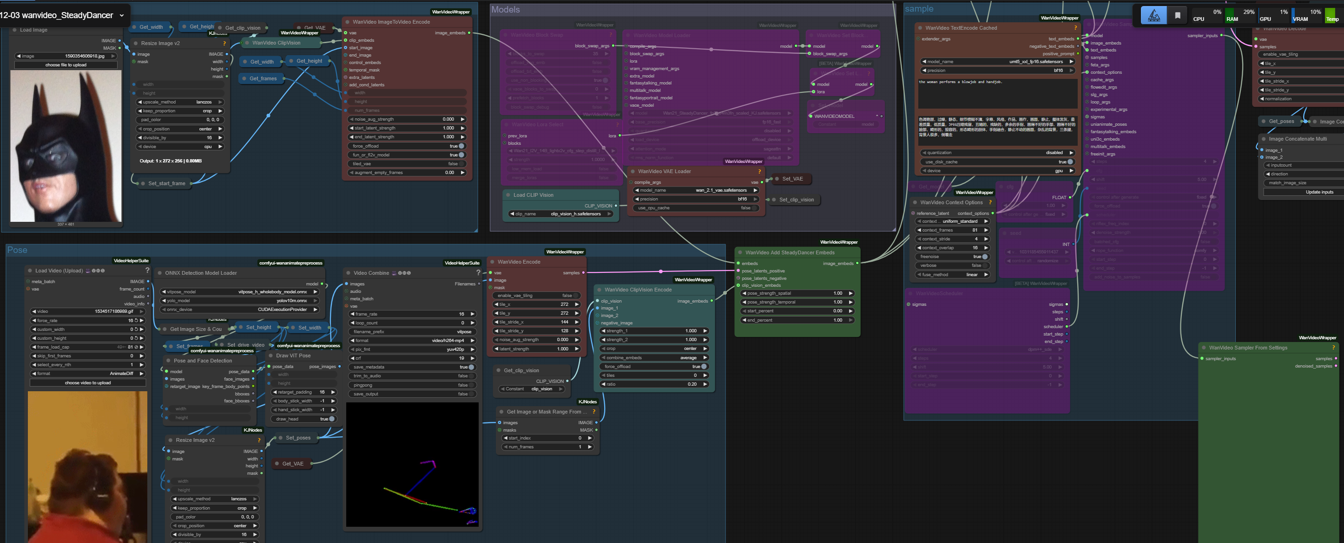Click the ComfyUI Manager logo button
The height and width of the screenshot is (543, 1344).
1153,16
